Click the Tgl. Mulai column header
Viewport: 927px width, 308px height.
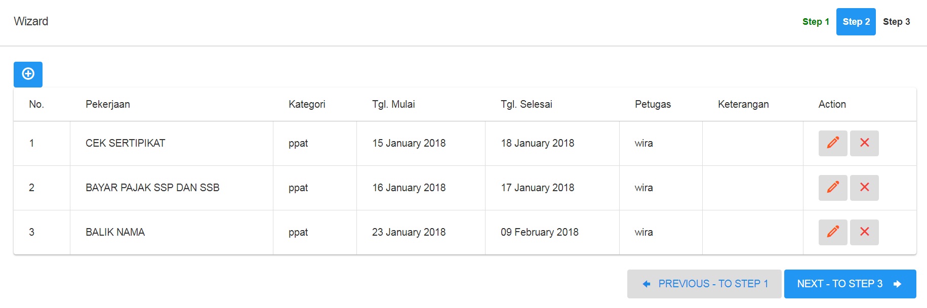coord(393,104)
